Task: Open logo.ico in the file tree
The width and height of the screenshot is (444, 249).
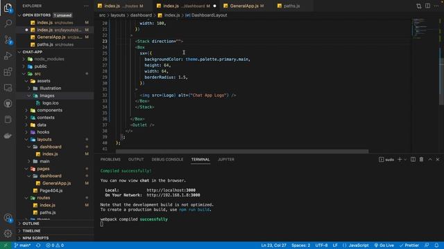Action: pyautogui.click(x=51, y=103)
